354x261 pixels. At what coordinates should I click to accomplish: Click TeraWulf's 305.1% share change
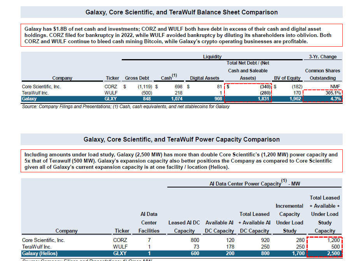click(x=333, y=93)
